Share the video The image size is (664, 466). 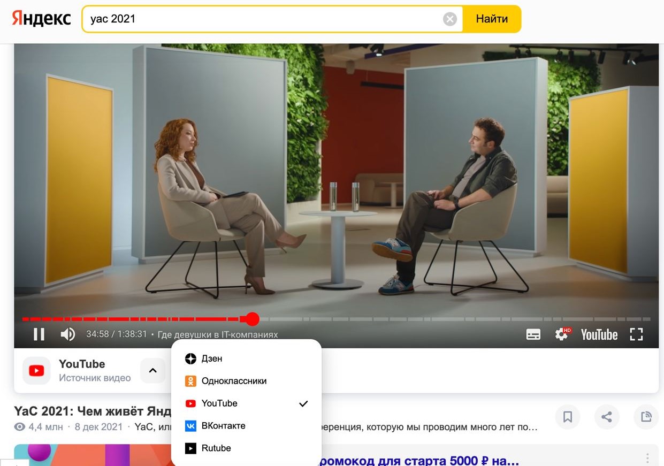pyautogui.click(x=607, y=417)
